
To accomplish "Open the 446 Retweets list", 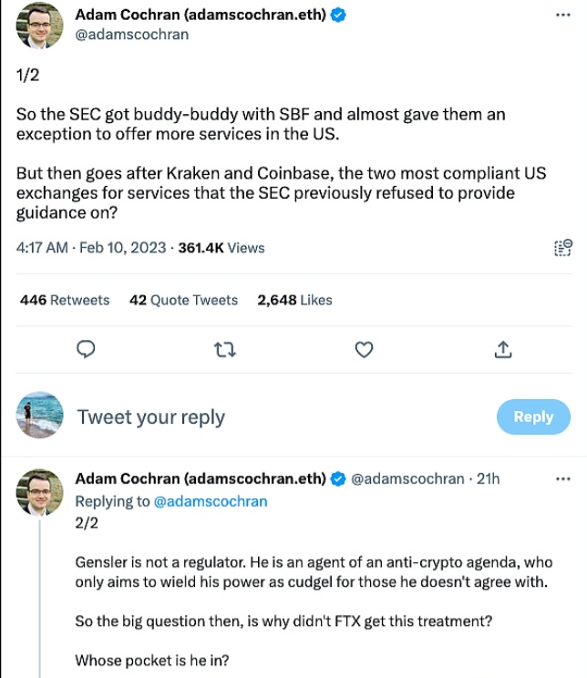I will click(x=65, y=300).
